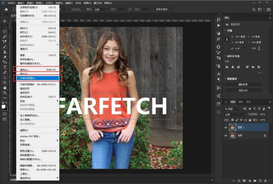Screen dimensions: 273x184
Task: Click the 选择主体 button
Action: 243,90
